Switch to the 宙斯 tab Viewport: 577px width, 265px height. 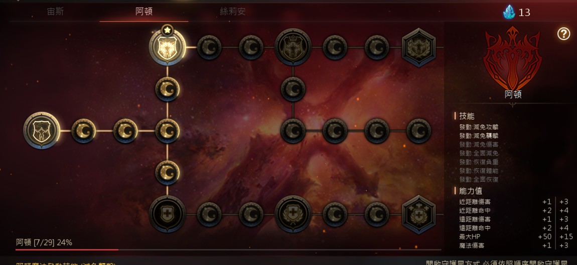(56, 11)
